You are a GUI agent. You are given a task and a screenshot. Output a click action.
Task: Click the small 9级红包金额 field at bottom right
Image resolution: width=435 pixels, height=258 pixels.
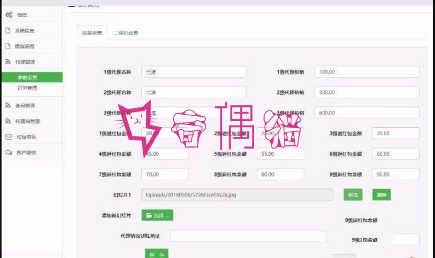point(406,240)
